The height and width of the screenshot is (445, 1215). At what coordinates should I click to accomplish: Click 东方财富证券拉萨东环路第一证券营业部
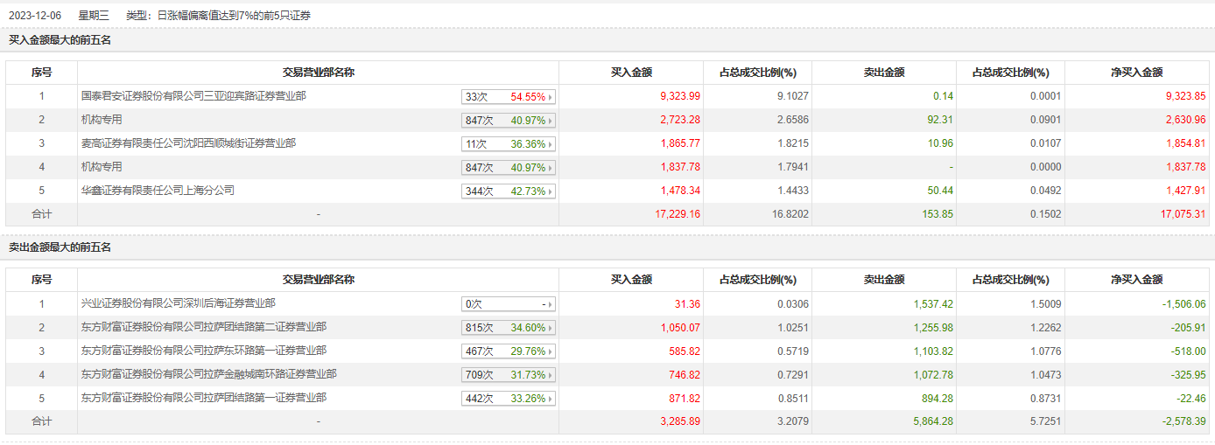(204, 351)
